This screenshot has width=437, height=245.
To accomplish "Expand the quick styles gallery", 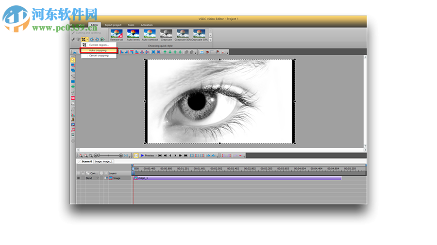I will (x=210, y=40).
